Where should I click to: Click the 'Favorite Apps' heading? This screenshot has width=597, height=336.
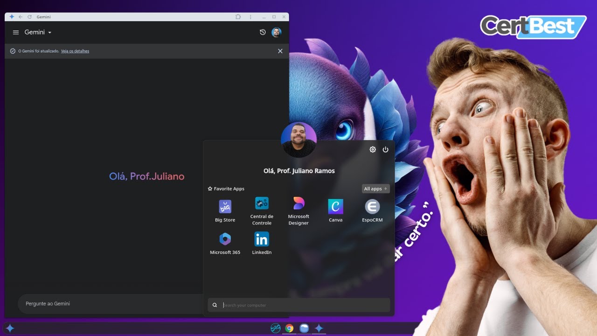pos(229,189)
